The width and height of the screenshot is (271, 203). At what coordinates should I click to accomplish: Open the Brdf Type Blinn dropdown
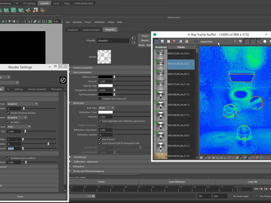click(x=106, y=108)
